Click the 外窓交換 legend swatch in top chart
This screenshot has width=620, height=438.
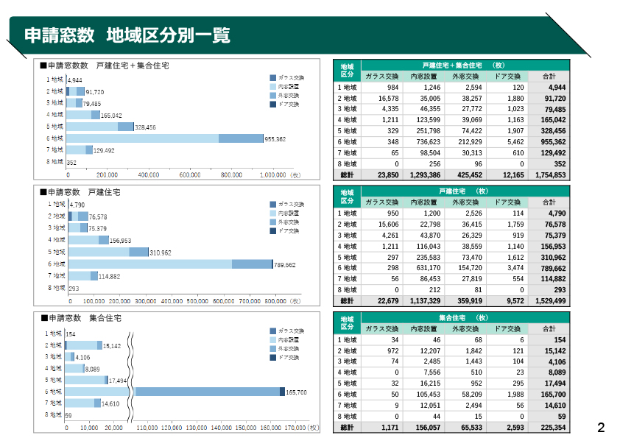(x=272, y=96)
